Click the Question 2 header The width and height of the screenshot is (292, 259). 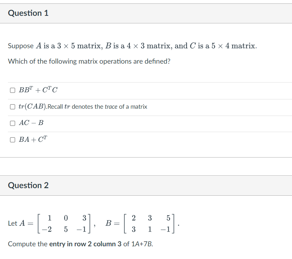(28, 185)
